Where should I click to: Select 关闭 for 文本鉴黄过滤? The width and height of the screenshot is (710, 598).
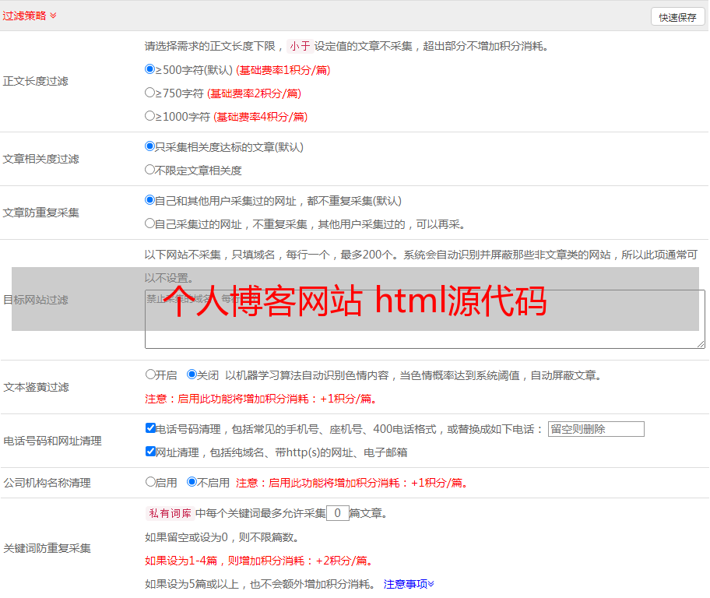pos(192,375)
